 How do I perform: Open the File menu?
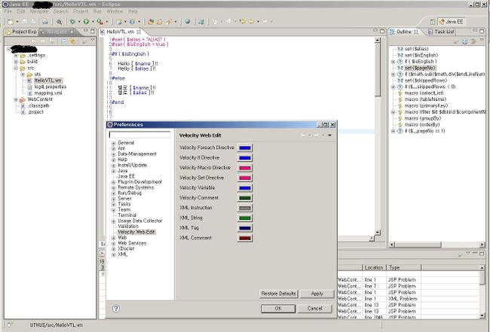pos(8,11)
